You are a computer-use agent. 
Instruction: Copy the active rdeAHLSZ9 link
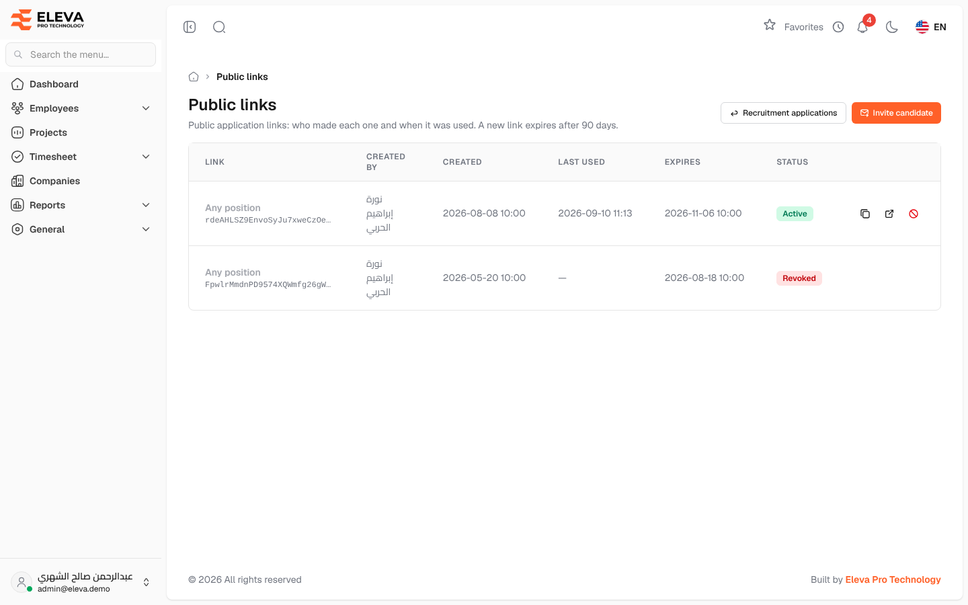865,214
